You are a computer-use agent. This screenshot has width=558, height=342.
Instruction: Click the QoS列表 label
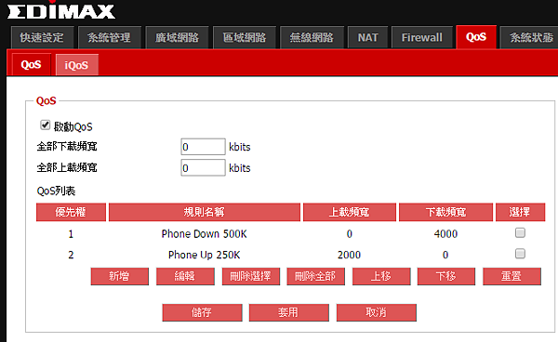(56, 191)
